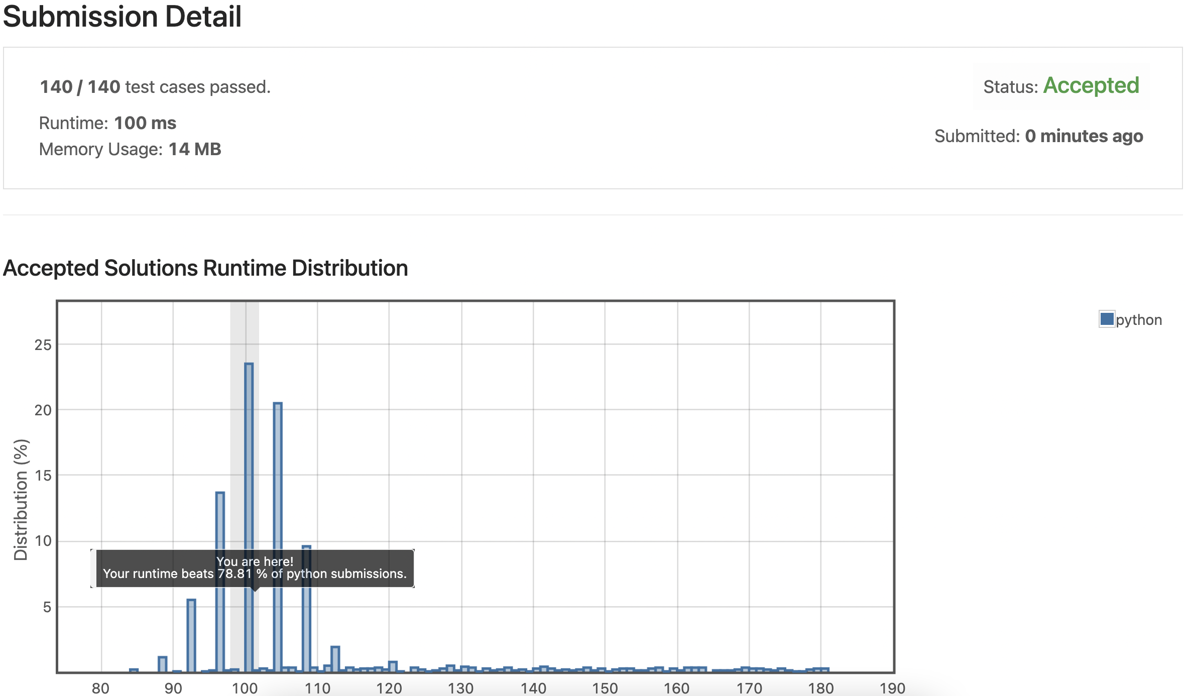
Task: Click the bar near 112 ms runtime
Action: point(335,659)
